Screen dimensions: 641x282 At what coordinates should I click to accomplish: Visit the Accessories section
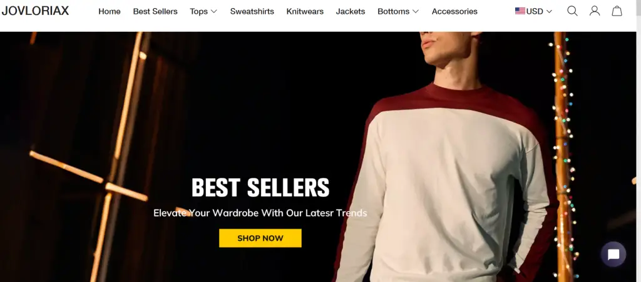[x=454, y=11]
